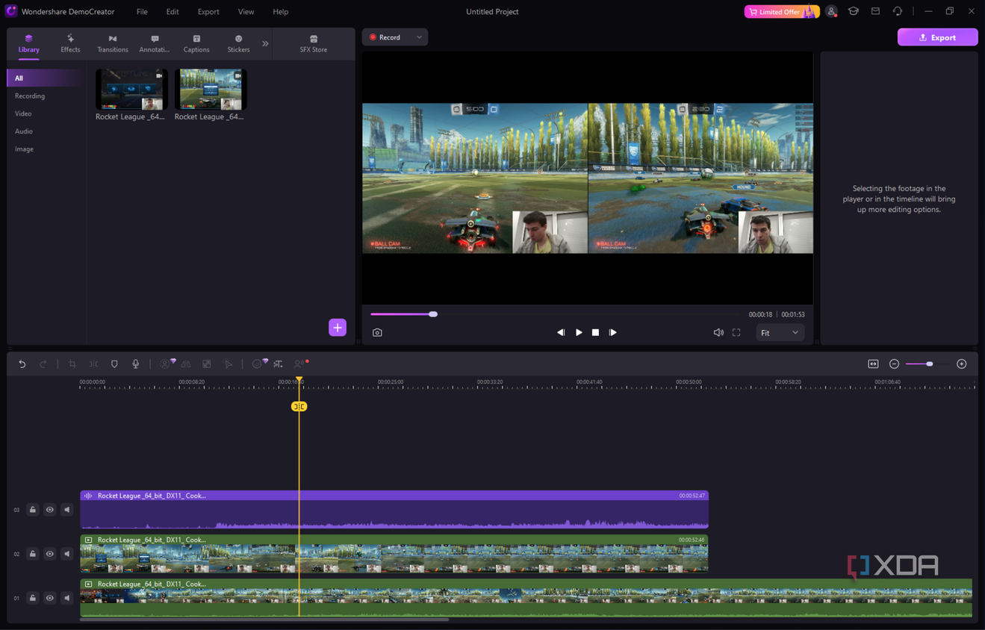Image resolution: width=985 pixels, height=630 pixels.
Task: Fit timeline to window icon
Action: 873,364
